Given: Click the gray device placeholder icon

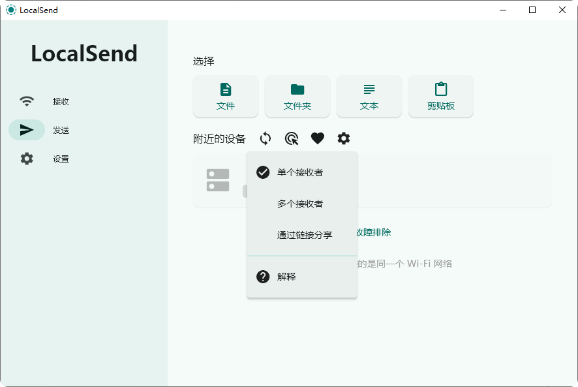Looking at the screenshot, I should pyautogui.click(x=218, y=180).
